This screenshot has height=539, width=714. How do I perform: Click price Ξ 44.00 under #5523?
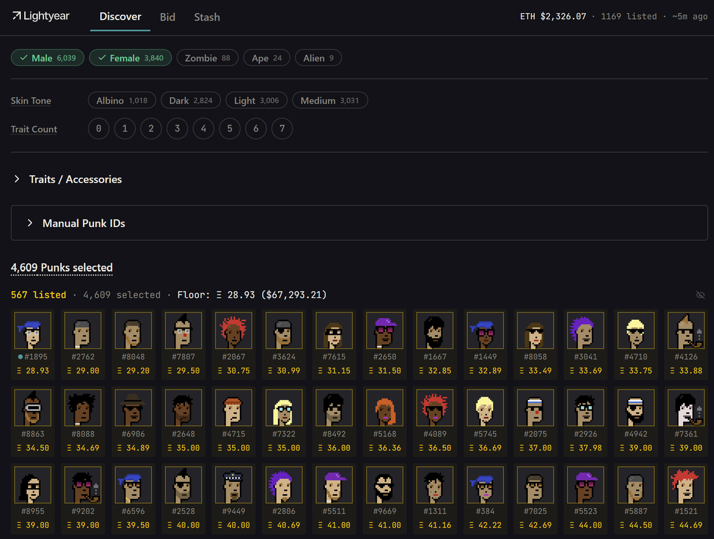click(x=585, y=525)
